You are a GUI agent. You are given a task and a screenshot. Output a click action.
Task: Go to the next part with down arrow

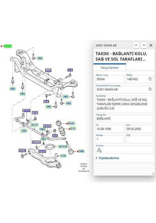pyautogui.click(x=144, y=45)
